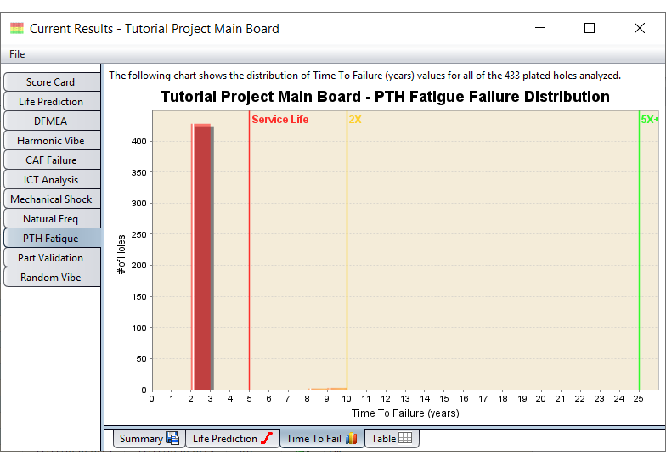View Random Vibe results
Screen dimensions: 666x455
(x=52, y=277)
